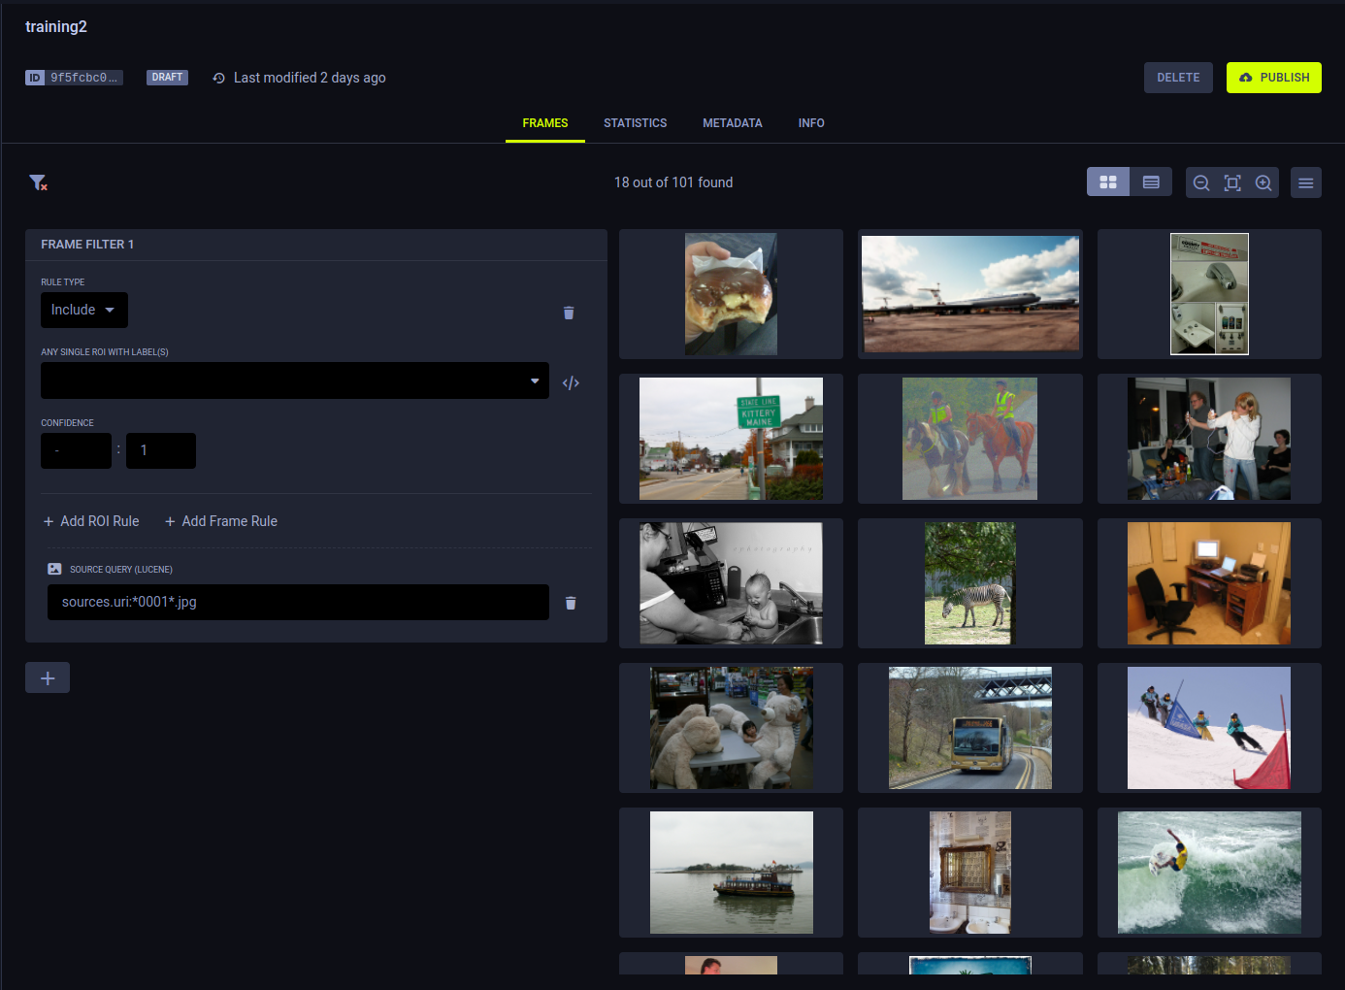Open the zebra frame thumbnail
1345x990 pixels.
969,583
